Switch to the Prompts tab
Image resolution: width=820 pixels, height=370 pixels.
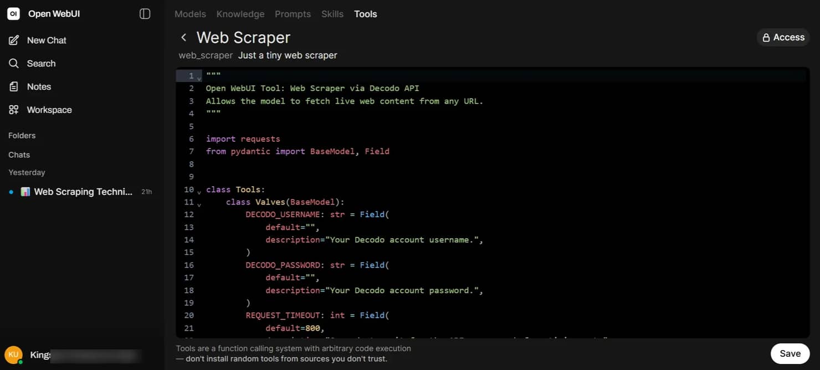[x=293, y=14]
